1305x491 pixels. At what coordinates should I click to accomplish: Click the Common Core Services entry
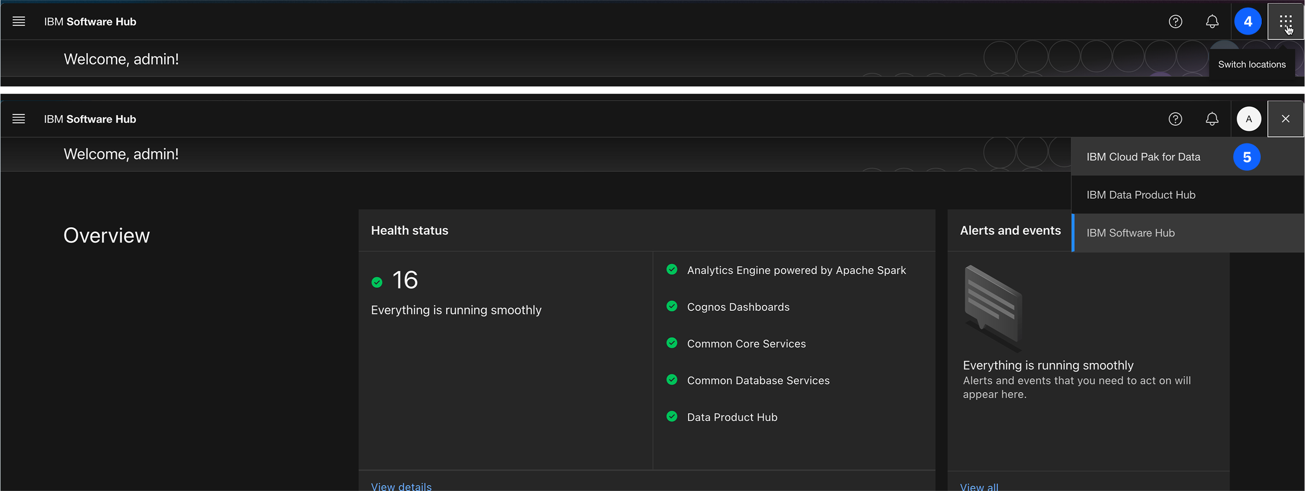pos(746,344)
